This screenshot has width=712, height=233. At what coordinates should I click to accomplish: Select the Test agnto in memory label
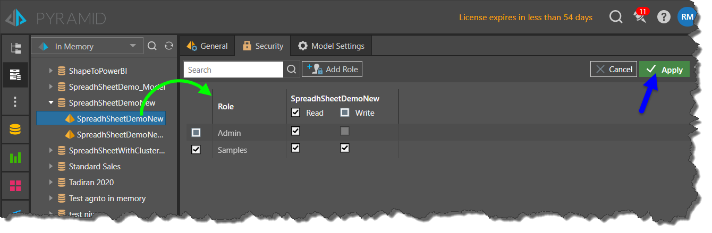[x=107, y=198]
